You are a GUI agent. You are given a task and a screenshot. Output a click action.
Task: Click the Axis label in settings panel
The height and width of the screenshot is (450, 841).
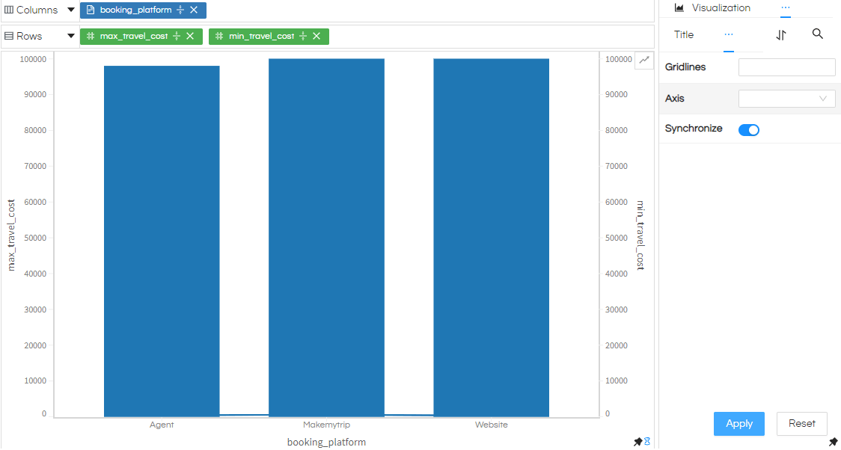point(675,99)
